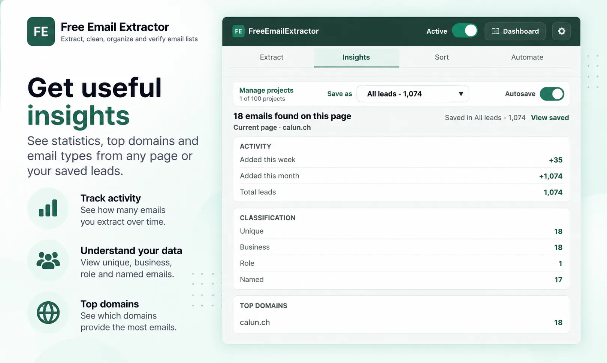Click the '18 emails found on this page' heading
Viewport: 607px width, 363px height.
[292, 116]
